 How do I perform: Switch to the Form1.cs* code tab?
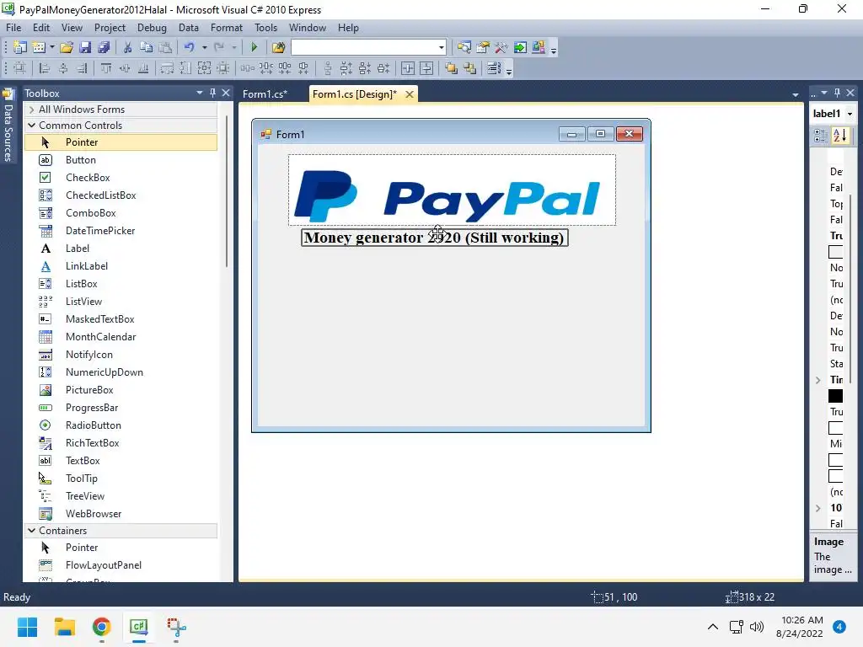click(265, 94)
